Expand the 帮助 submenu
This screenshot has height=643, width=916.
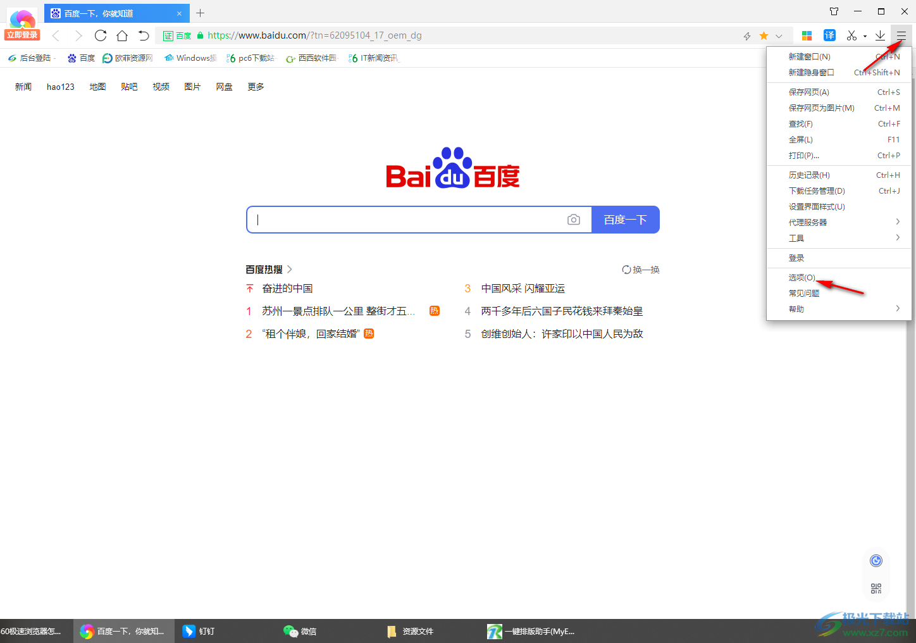pyautogui.click(x=838, y=309)
